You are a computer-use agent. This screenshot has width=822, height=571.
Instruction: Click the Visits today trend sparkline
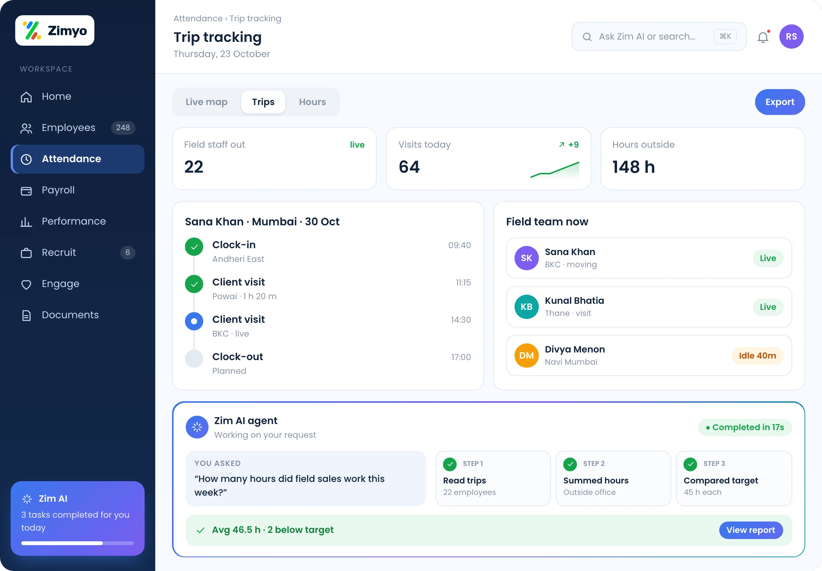tap(555, 170)
